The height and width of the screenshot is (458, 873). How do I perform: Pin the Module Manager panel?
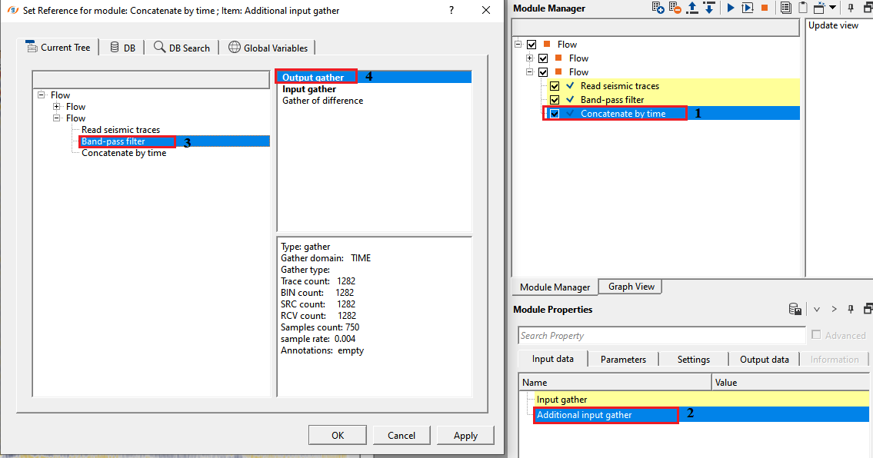point(851,8)
